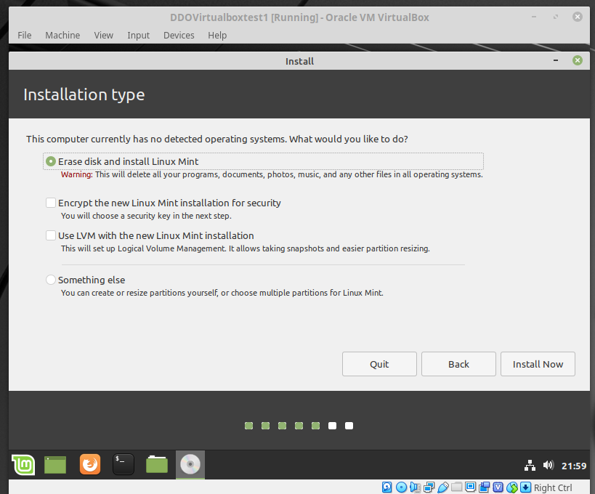595x494 pixels.
Task: Click the Right Ctrl host key label
Action: click(x=553, y=488)
